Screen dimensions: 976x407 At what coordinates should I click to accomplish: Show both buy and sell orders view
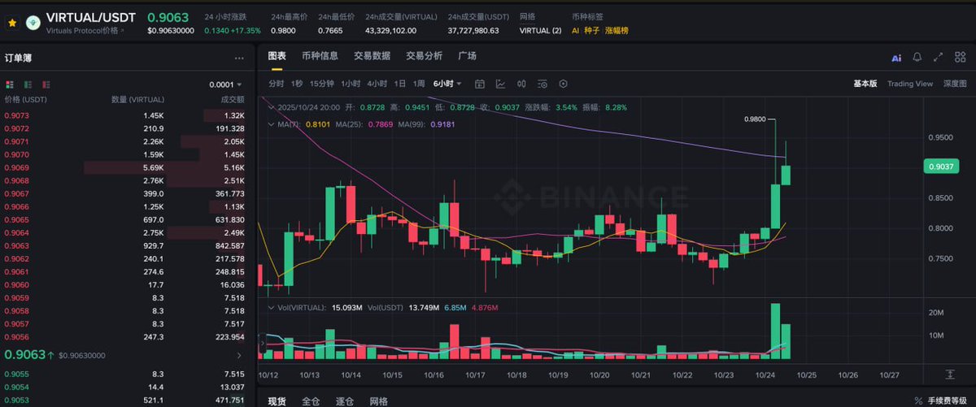coord(11,84)
